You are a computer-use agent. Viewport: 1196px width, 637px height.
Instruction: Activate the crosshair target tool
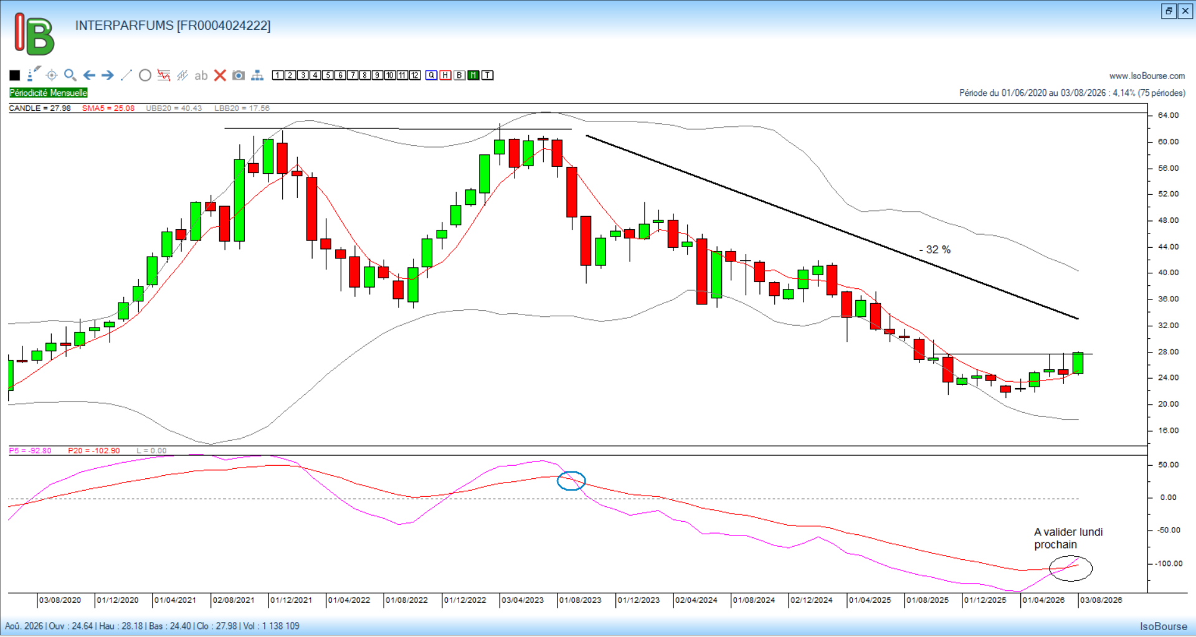(x=52, y=75)
